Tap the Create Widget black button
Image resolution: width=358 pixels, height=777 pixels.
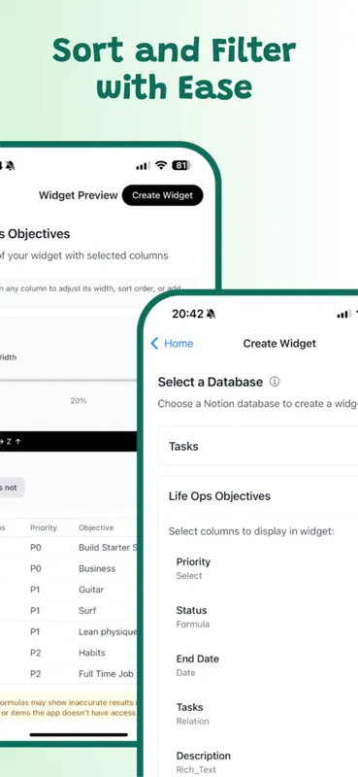[x=162, y=195]
